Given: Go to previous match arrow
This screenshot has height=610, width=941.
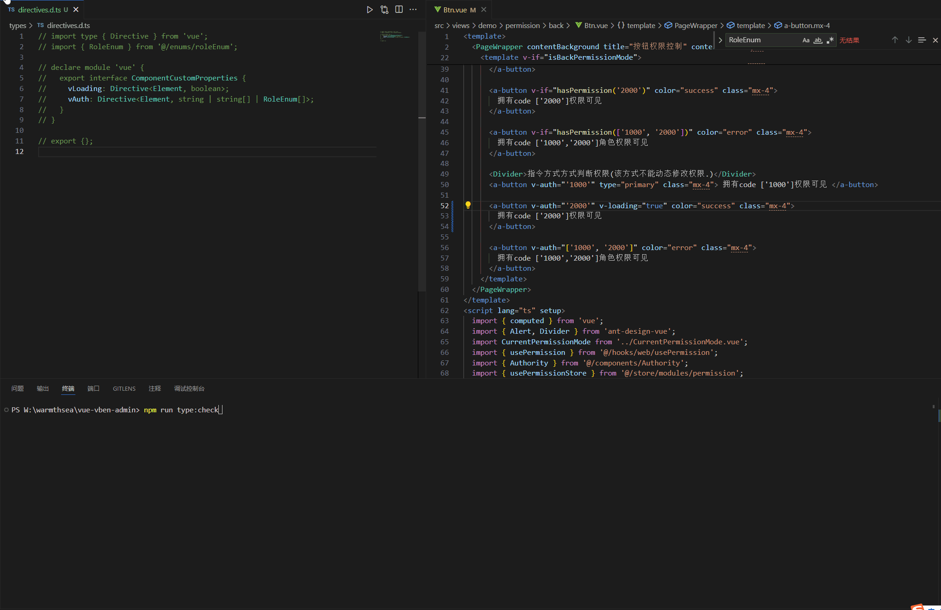Looking at the screenshot, I should click(x=895, y=40).
